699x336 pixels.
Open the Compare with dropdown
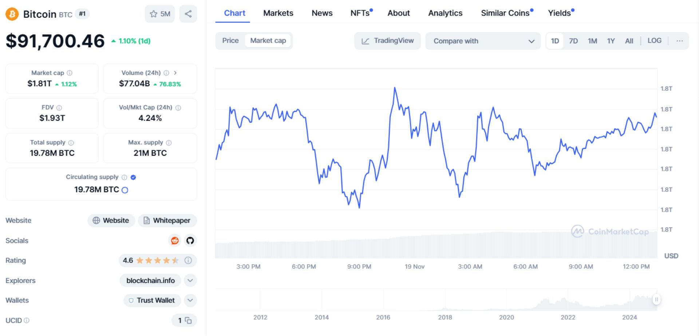click(483, 41)
